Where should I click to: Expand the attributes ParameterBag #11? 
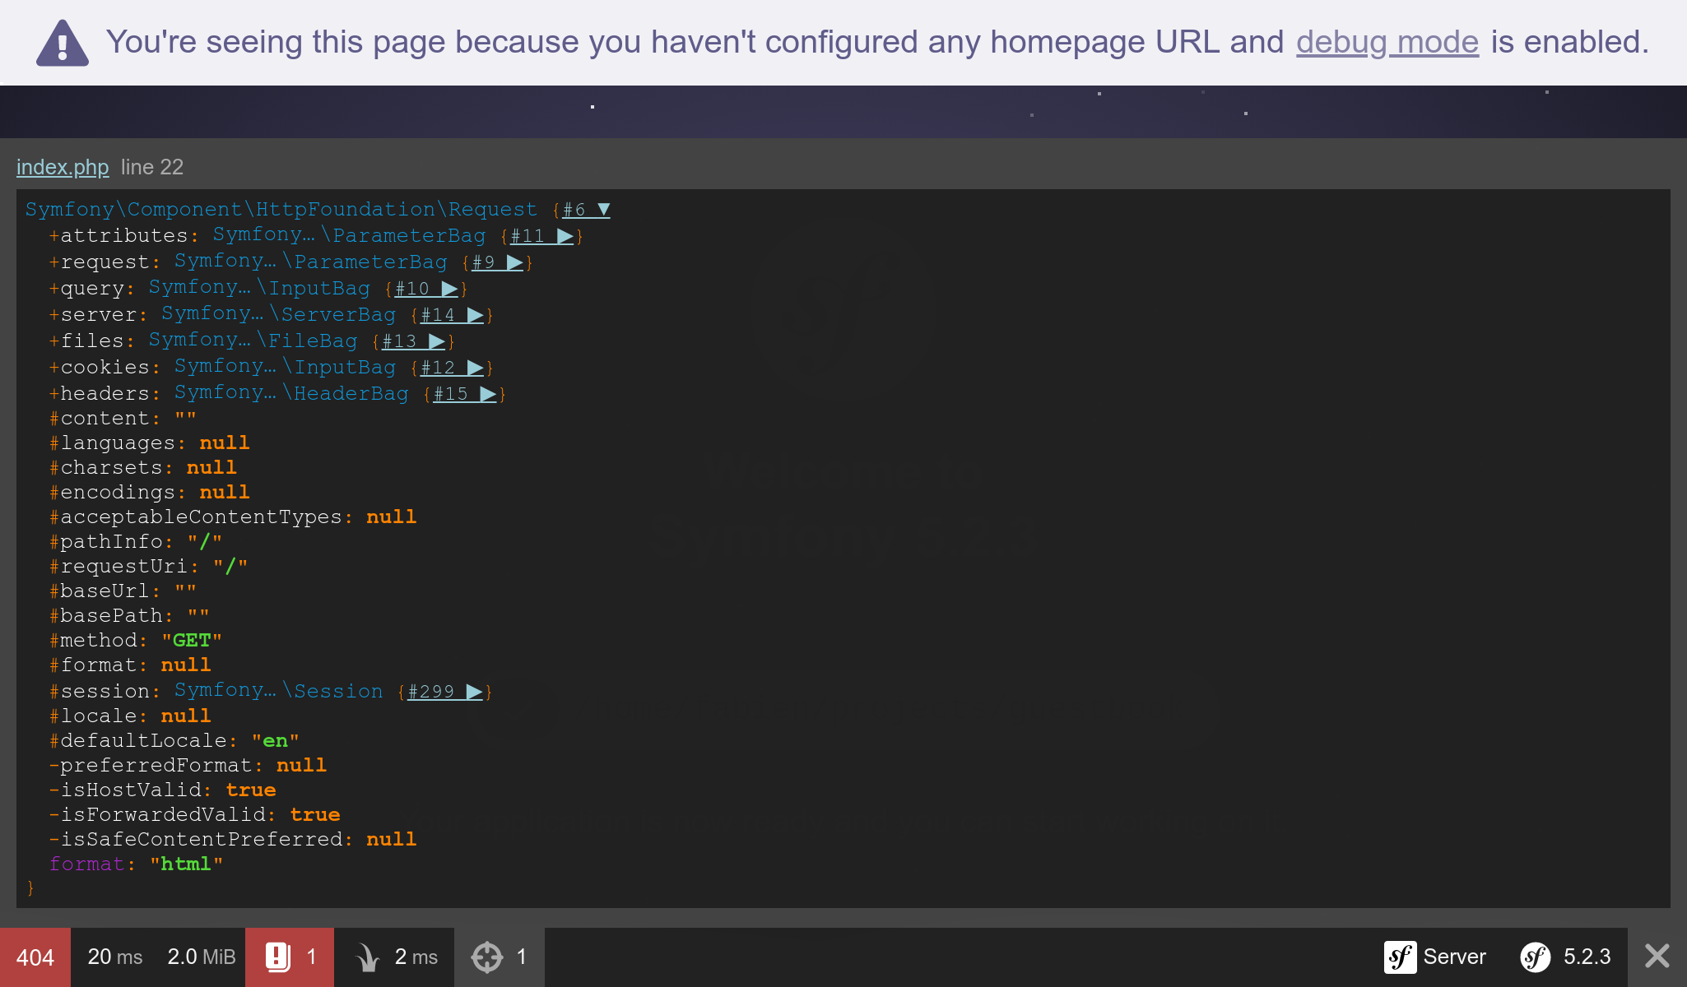pyautogui.click(x=542, y=236)
